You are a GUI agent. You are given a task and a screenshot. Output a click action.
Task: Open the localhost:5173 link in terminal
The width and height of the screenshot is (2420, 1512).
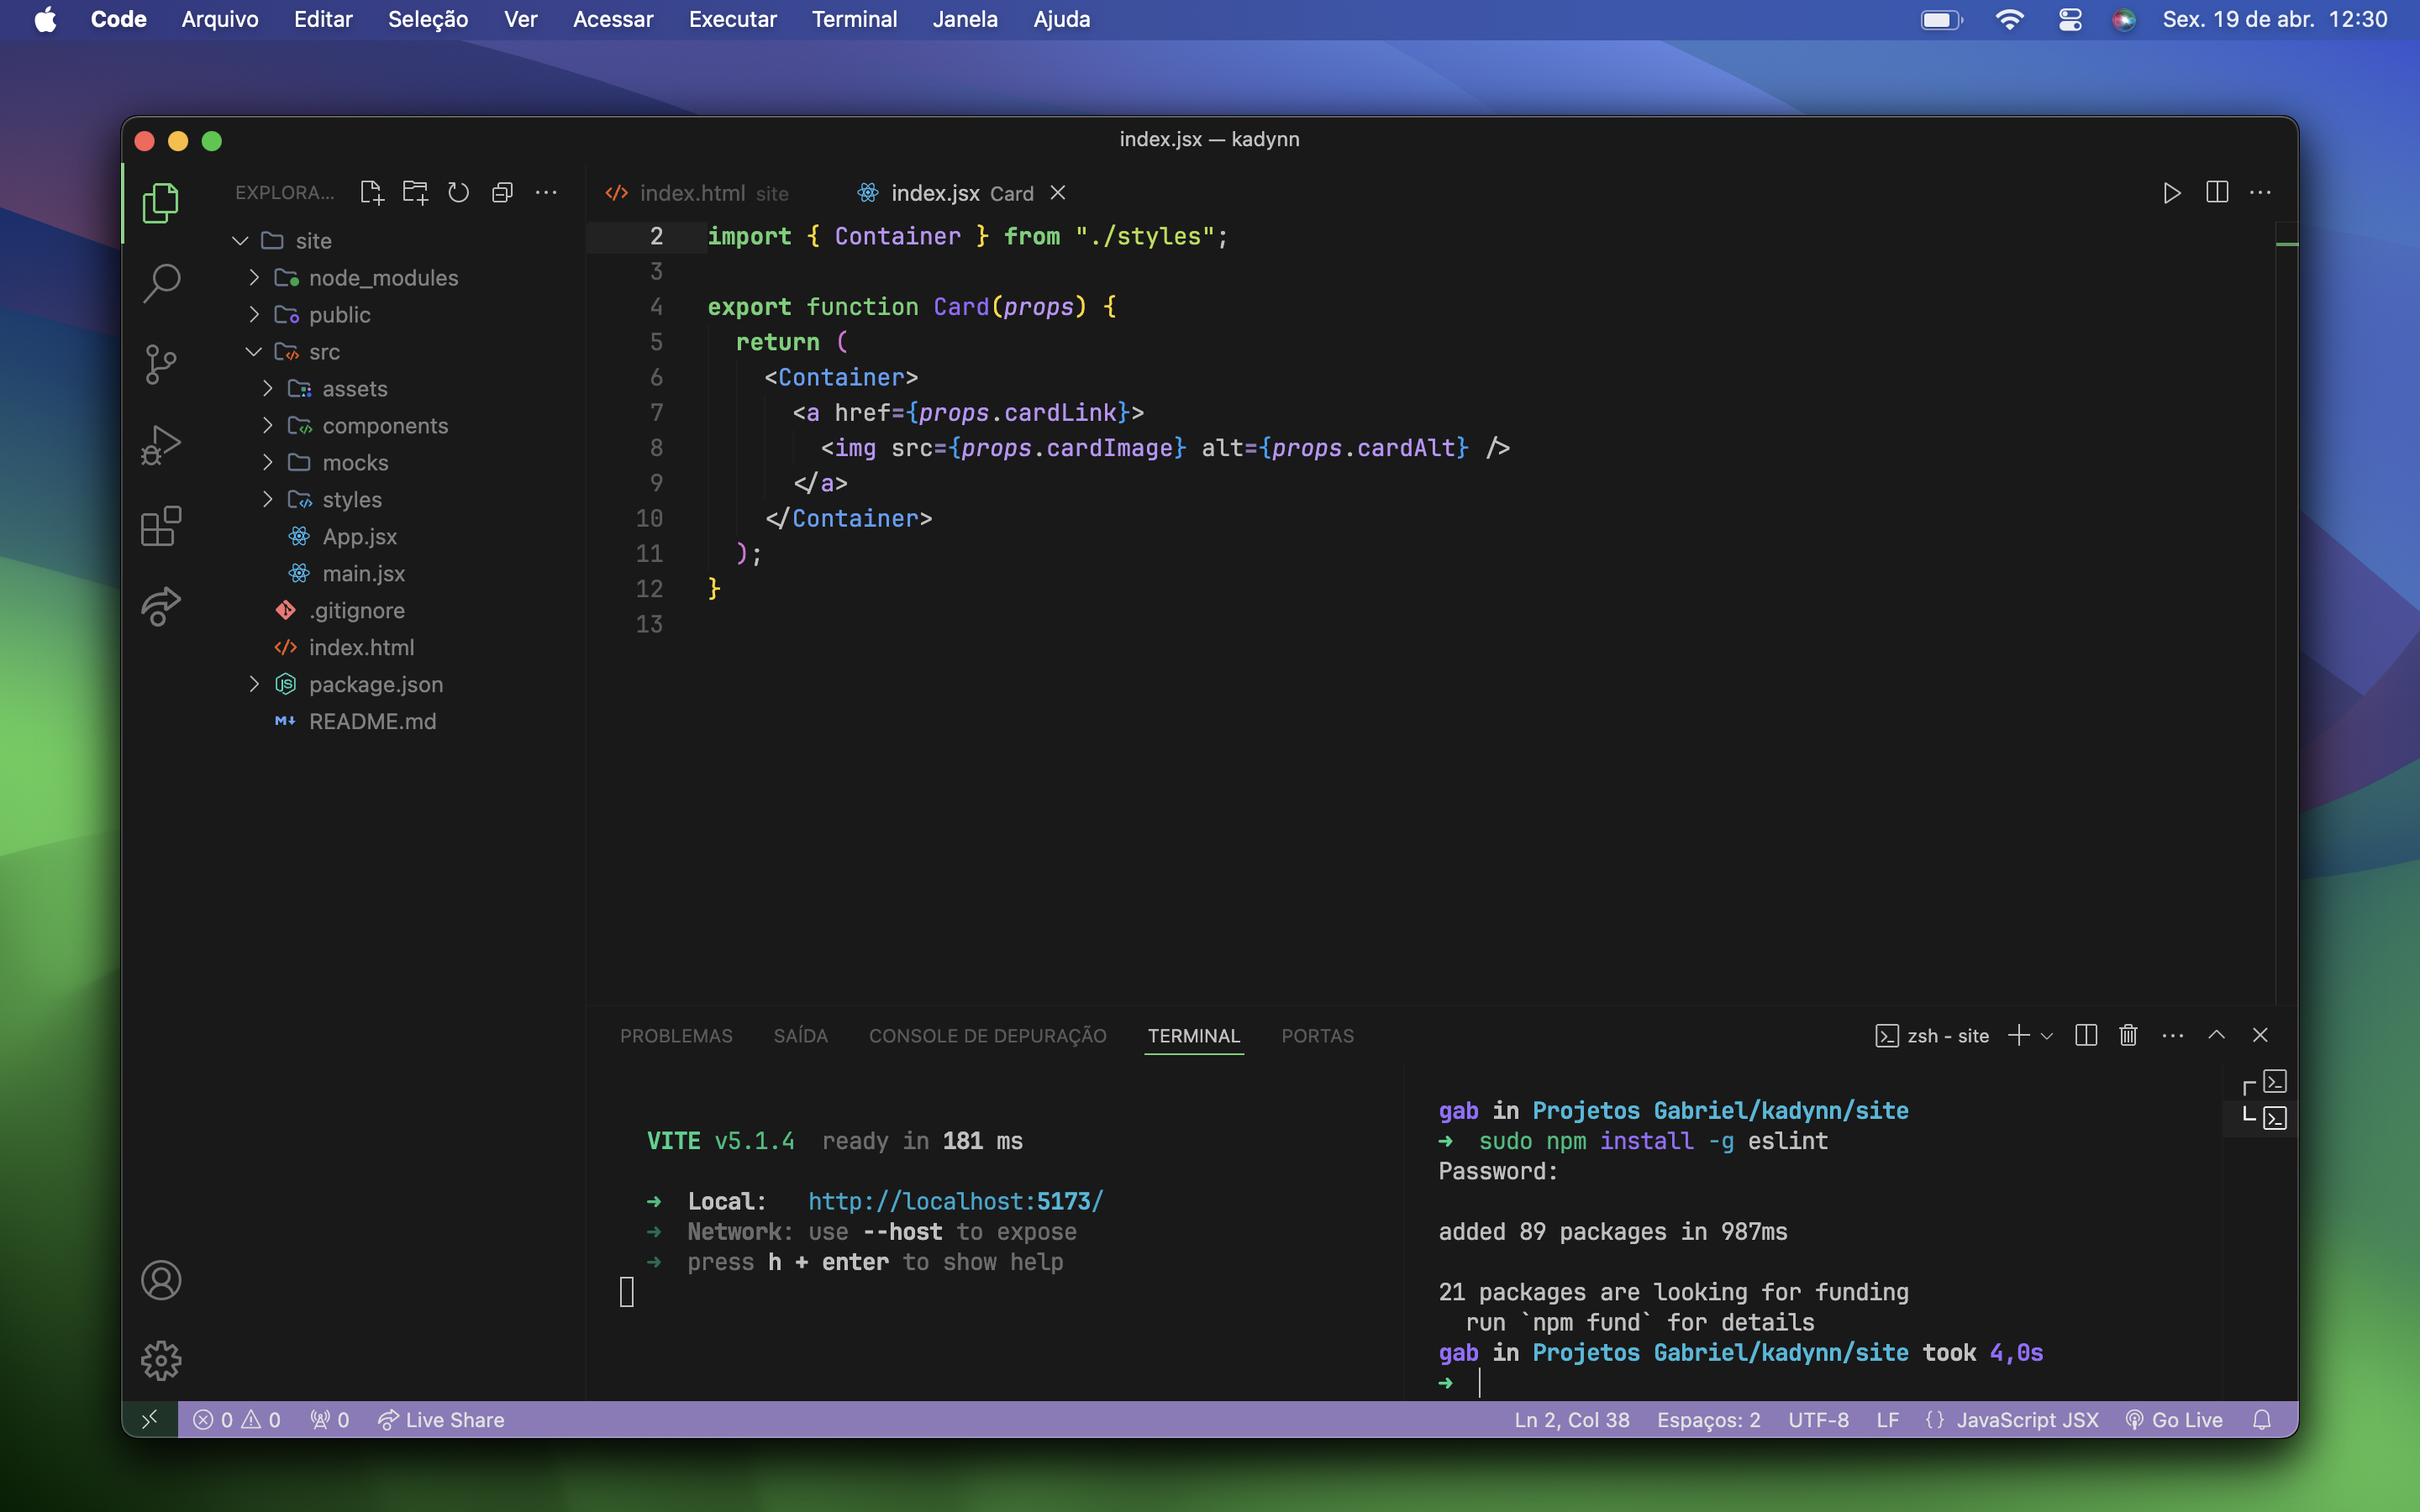coord(955,1201)
